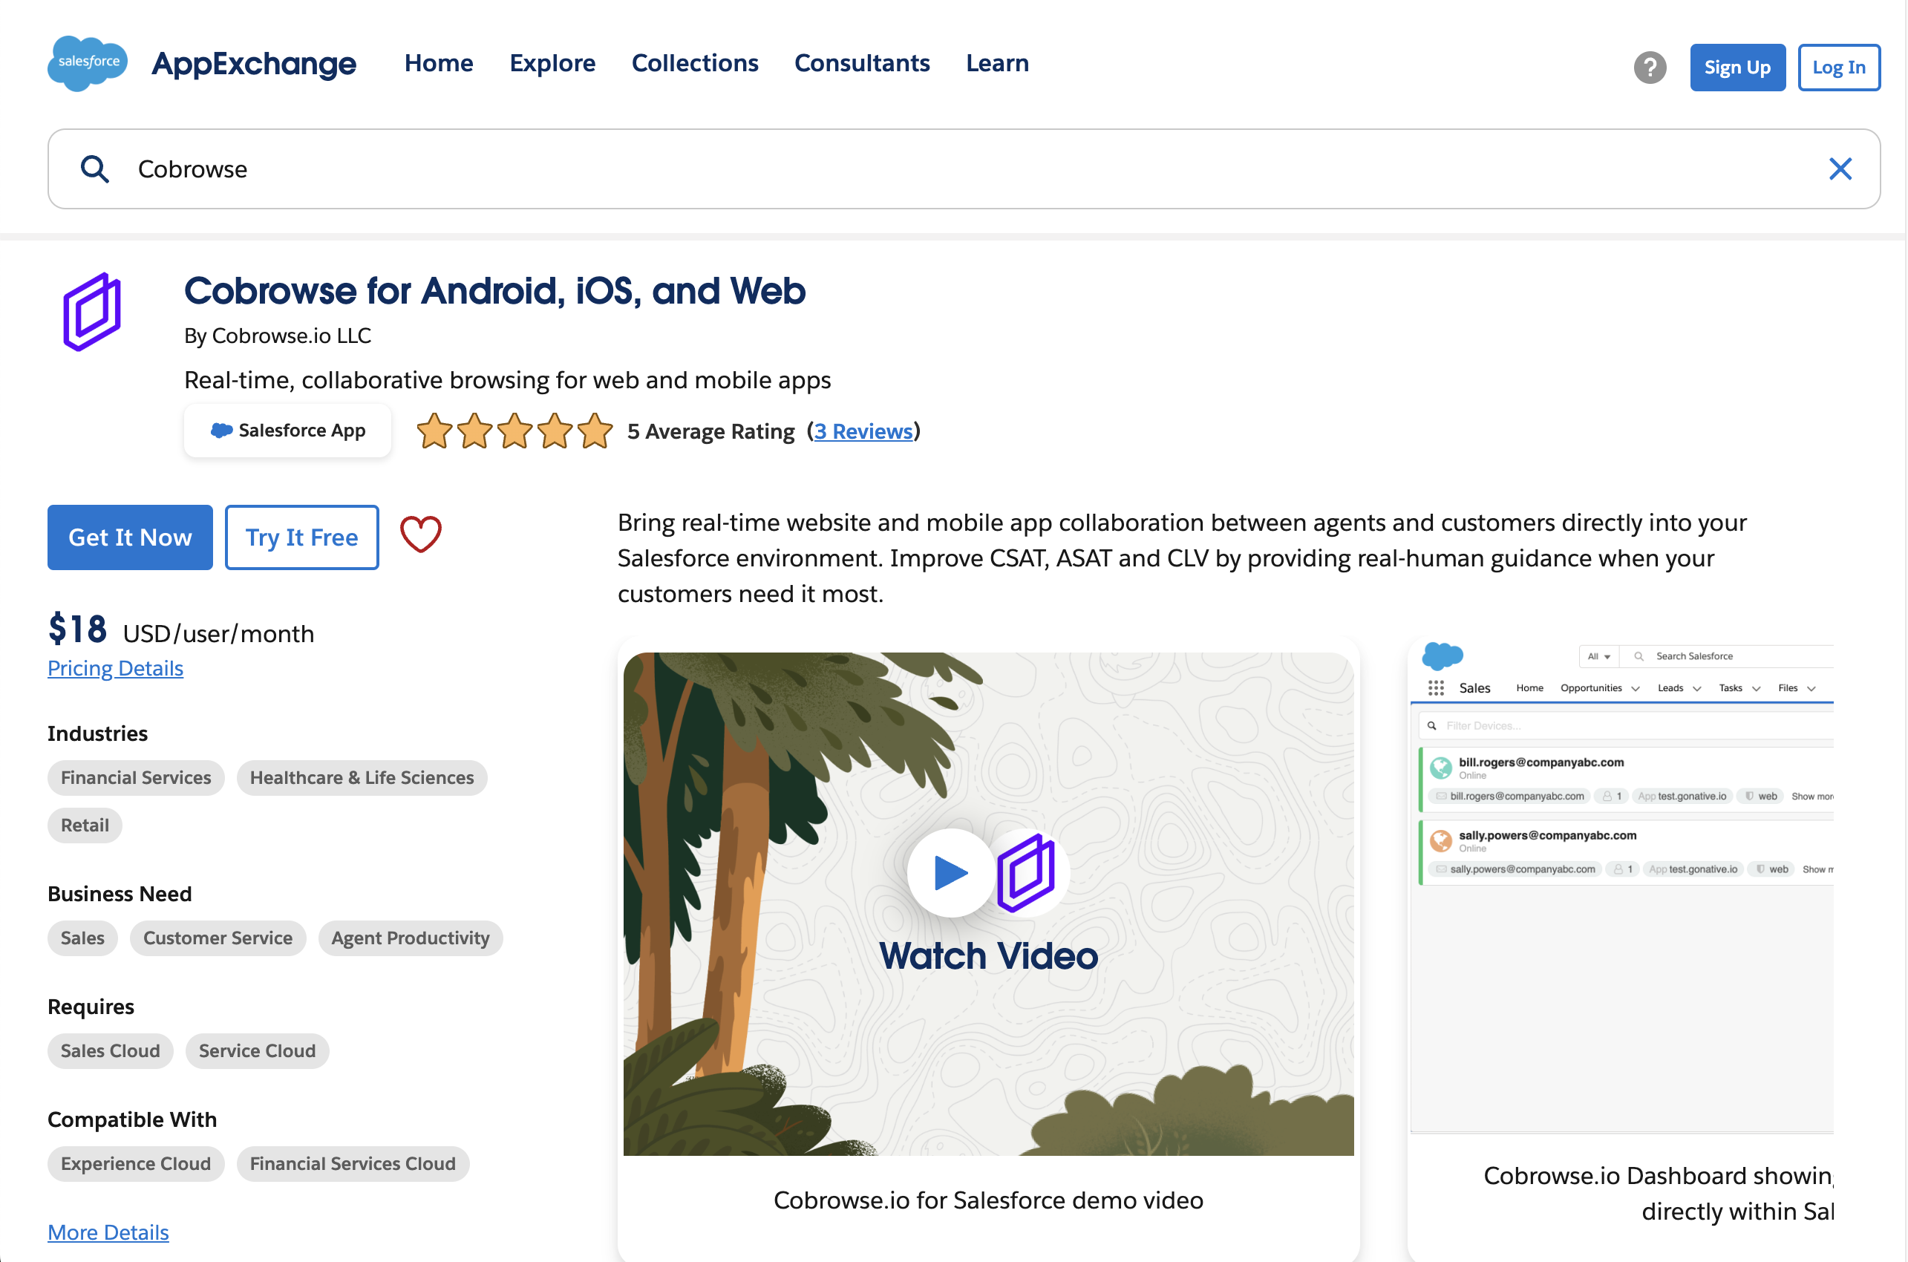The image size is (1908, 1262).
Task: Click the fifth rating star
Action: [595, 431]
